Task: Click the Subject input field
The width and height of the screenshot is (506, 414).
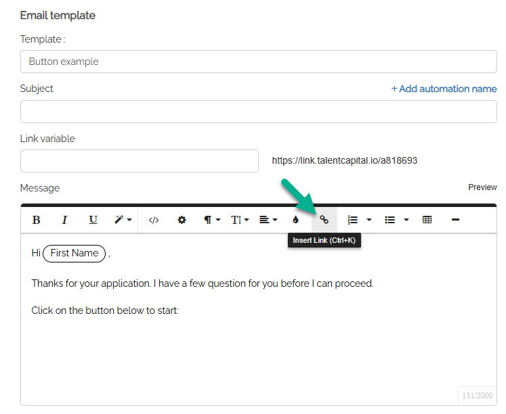Action: click(259, 112)
